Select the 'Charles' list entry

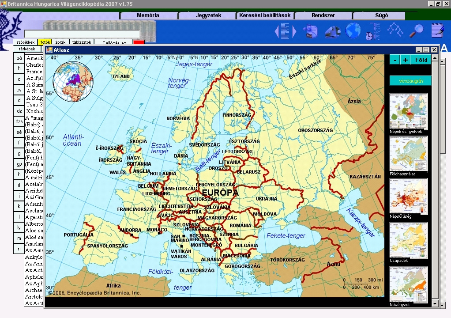click(34, 65)
